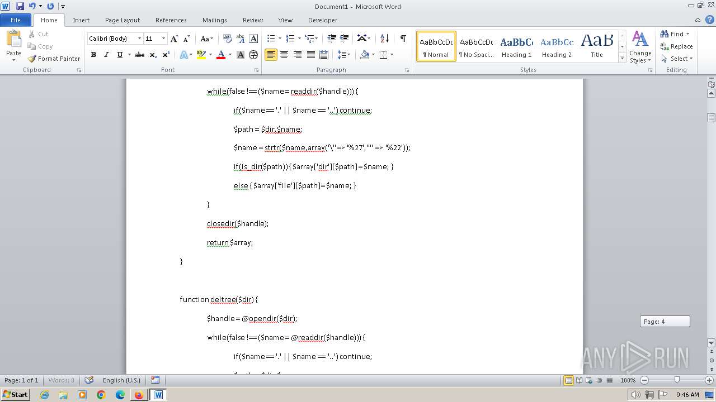Apply red font color
The height and width of the screenshot is (402, 716).
coord(221,55)
